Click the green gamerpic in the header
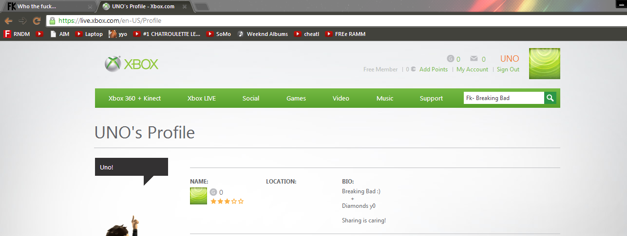The width and height of the screenshot is (627, 236). (545, 64)
